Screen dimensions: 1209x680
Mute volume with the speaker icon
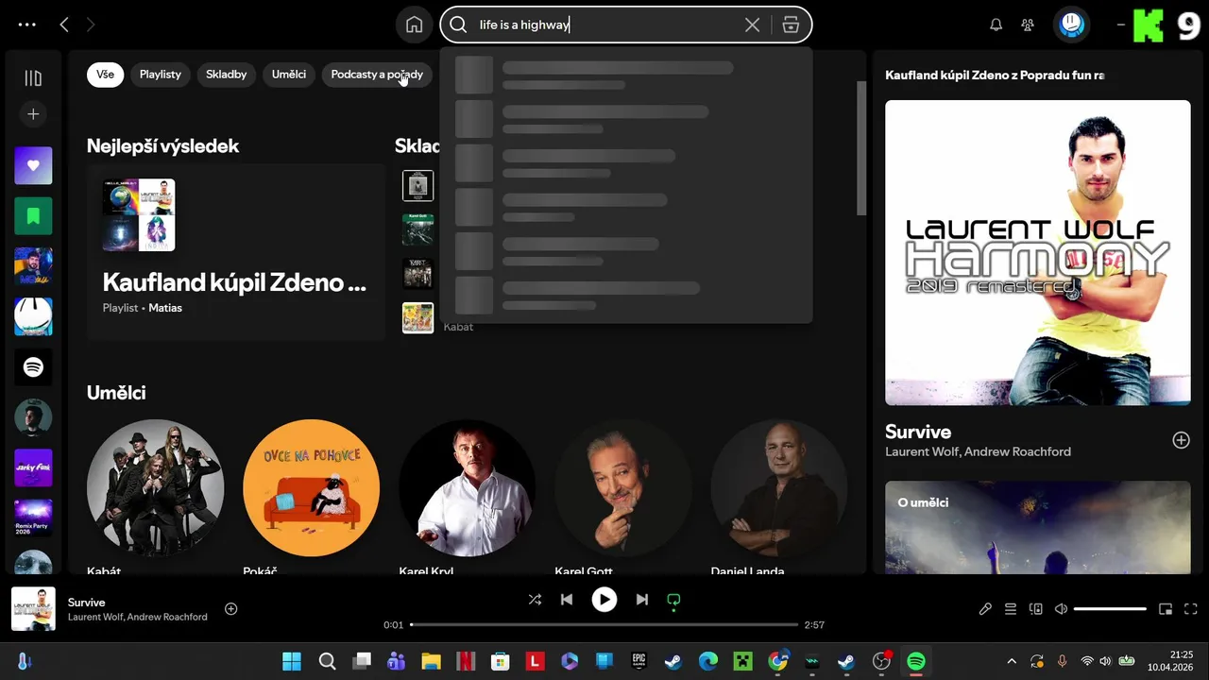[x=1061, y=609]
